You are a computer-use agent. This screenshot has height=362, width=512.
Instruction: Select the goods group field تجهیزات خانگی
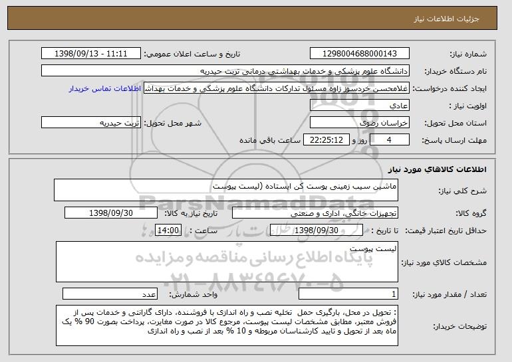tap(315, 213)
